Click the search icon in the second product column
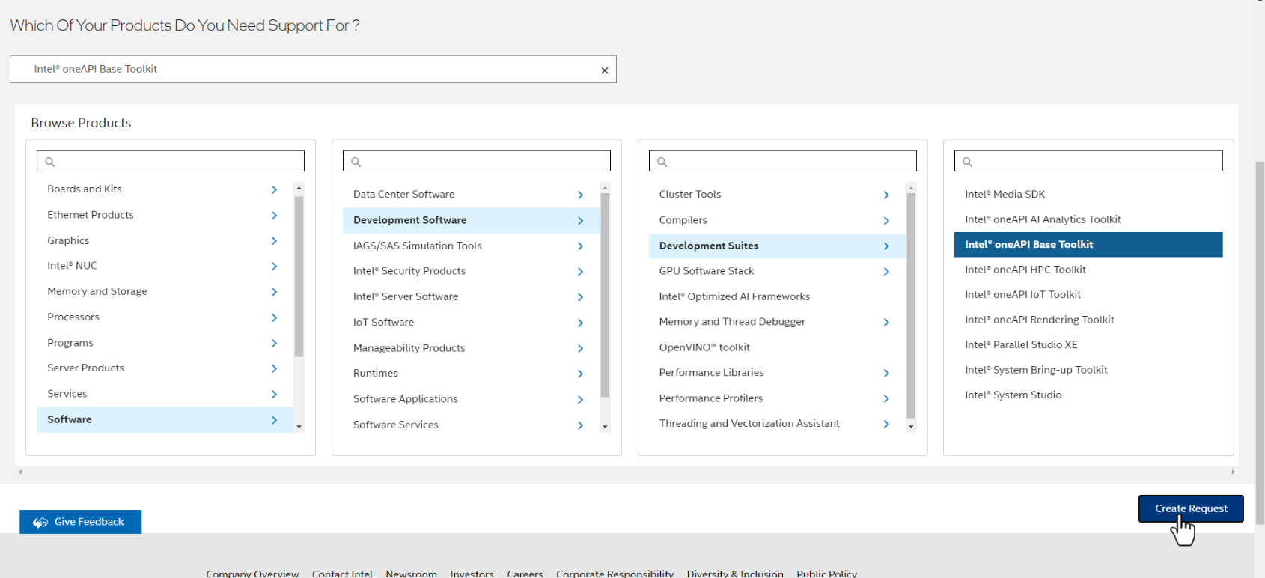1265x578 pixels. pos(356,162)
